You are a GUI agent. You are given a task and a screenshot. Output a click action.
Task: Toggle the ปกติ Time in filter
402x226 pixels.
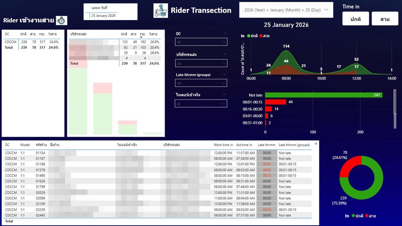[356, 19]
